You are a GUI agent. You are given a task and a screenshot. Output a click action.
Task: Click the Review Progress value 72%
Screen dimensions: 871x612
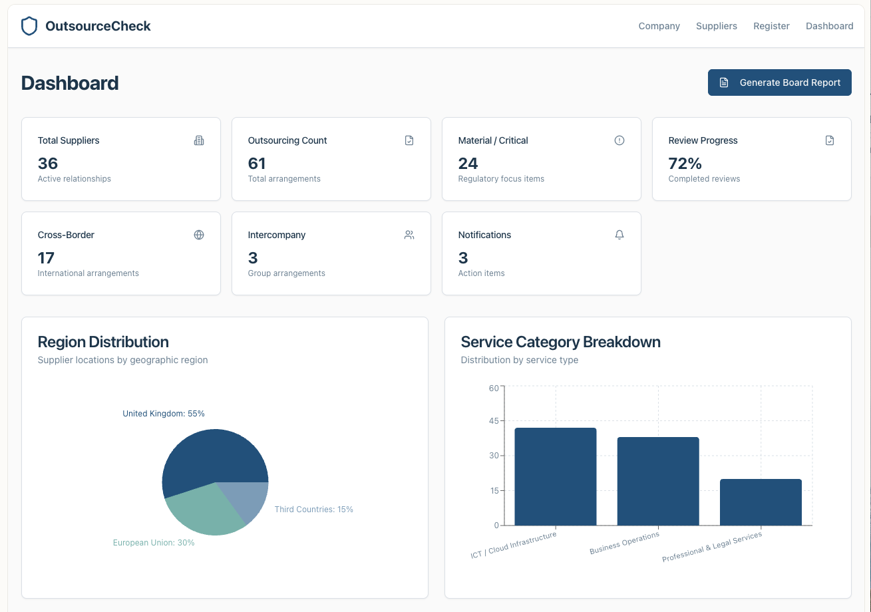685,163
